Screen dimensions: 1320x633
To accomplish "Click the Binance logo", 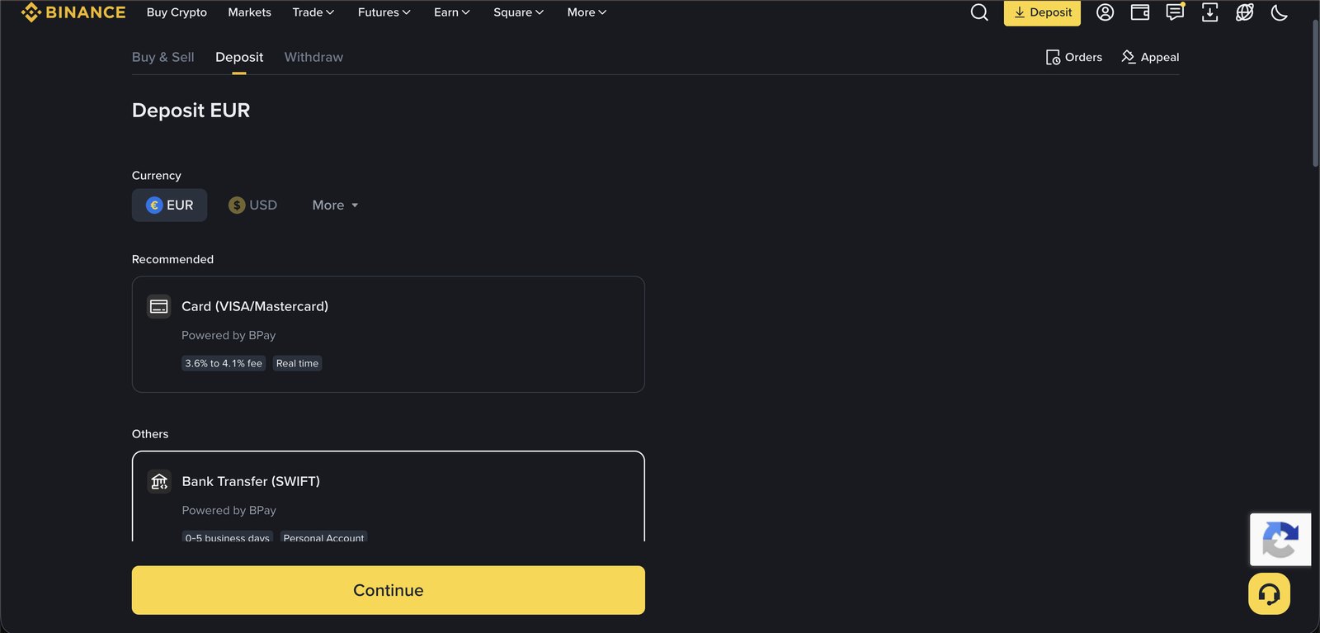I will click(73, 12).
